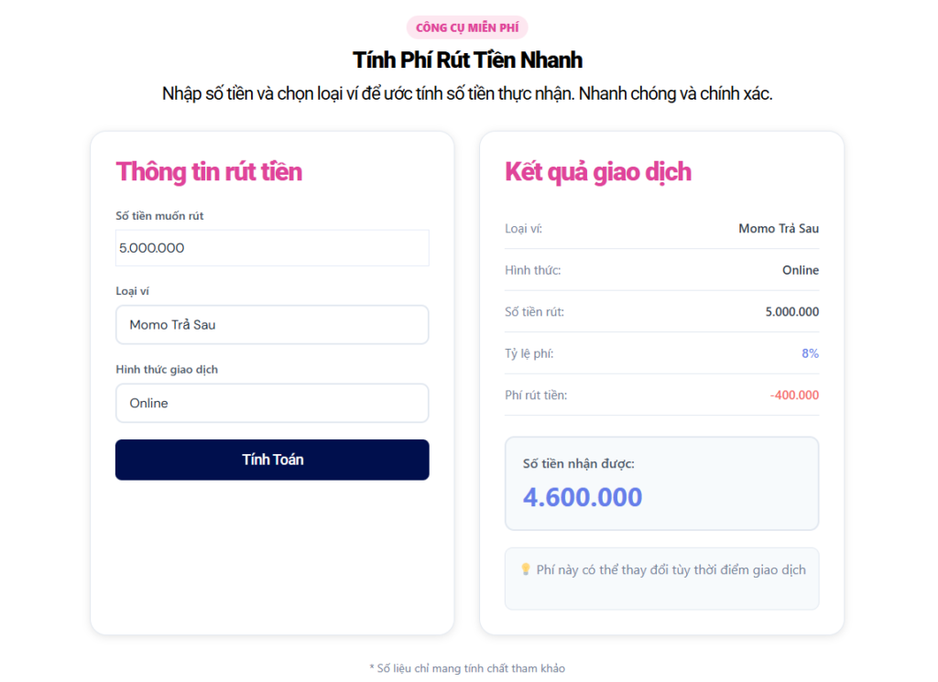Click the CÔNG CỤ MIỄN PHÍ badge
Viewport: 938px width, 682px height.
tap(467, 27)
